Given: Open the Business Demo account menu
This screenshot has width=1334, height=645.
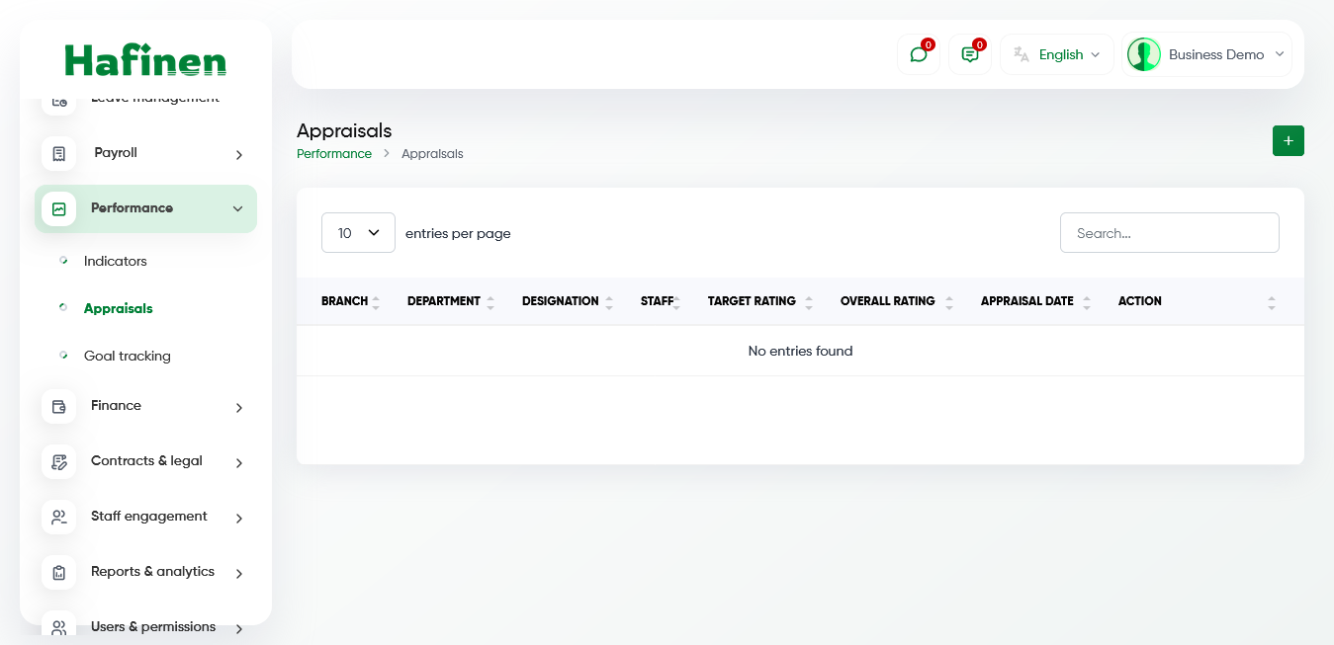Looking at the screenshot, I should (x=1206, y=54).
